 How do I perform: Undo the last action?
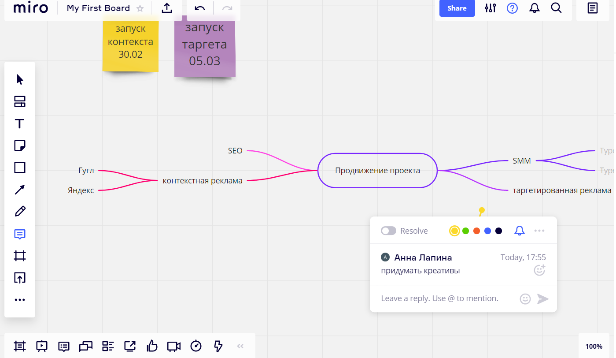click(x=200, y=8)
